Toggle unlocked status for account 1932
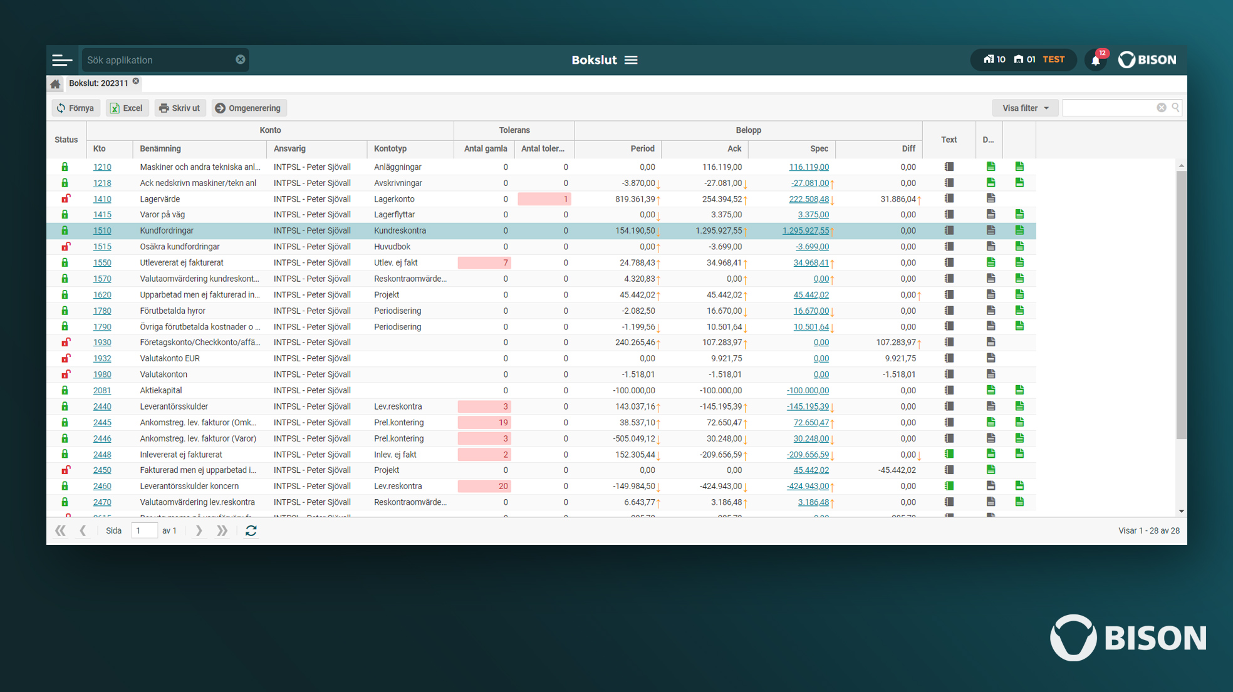This screenshot has width=1233, height=692. pyautogui.click(x=65, y=358)
